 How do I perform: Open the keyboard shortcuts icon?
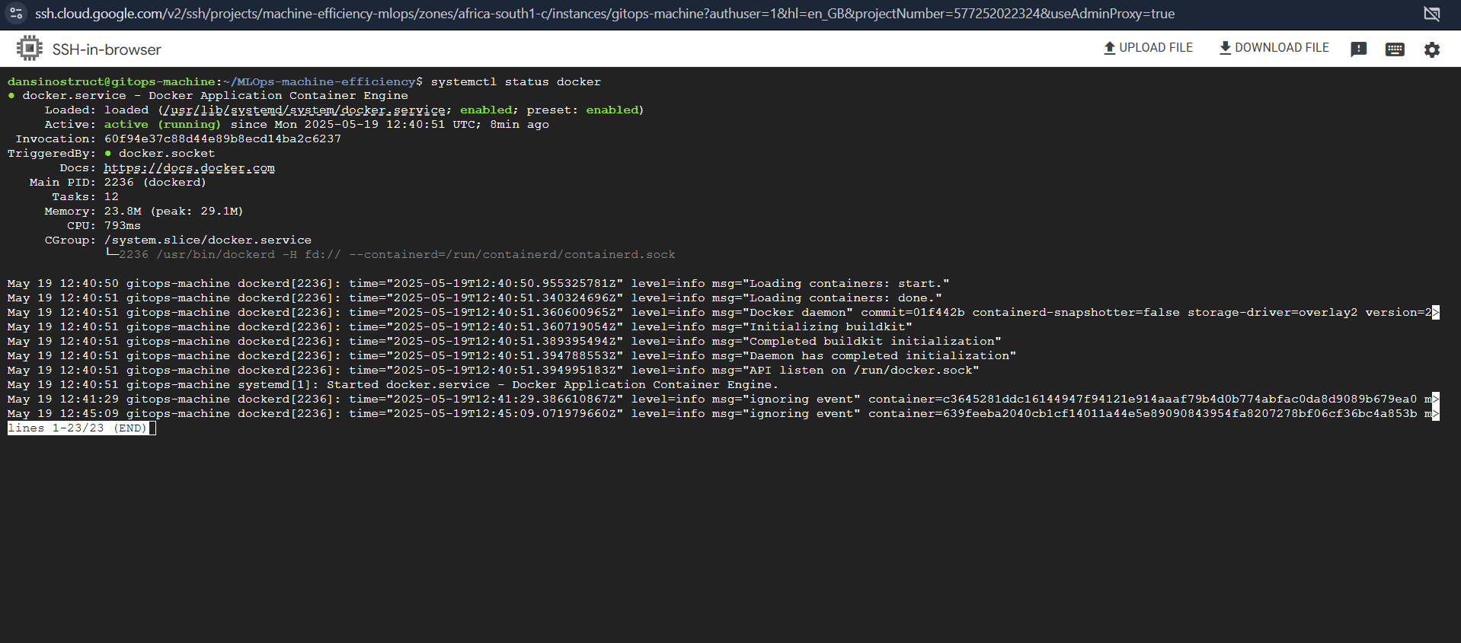click(1395, 49)
